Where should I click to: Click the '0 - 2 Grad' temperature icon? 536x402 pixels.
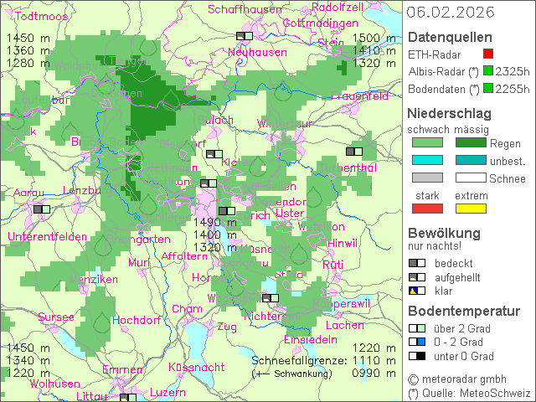(x=416, y=342)
